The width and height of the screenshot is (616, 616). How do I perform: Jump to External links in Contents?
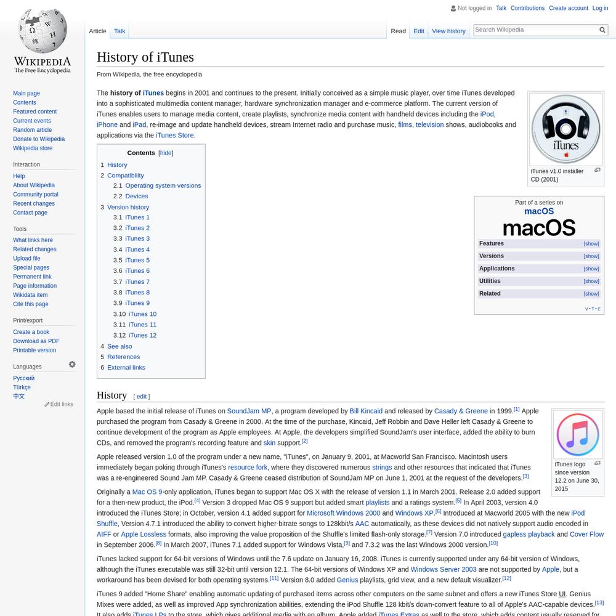tap(126, 367)
